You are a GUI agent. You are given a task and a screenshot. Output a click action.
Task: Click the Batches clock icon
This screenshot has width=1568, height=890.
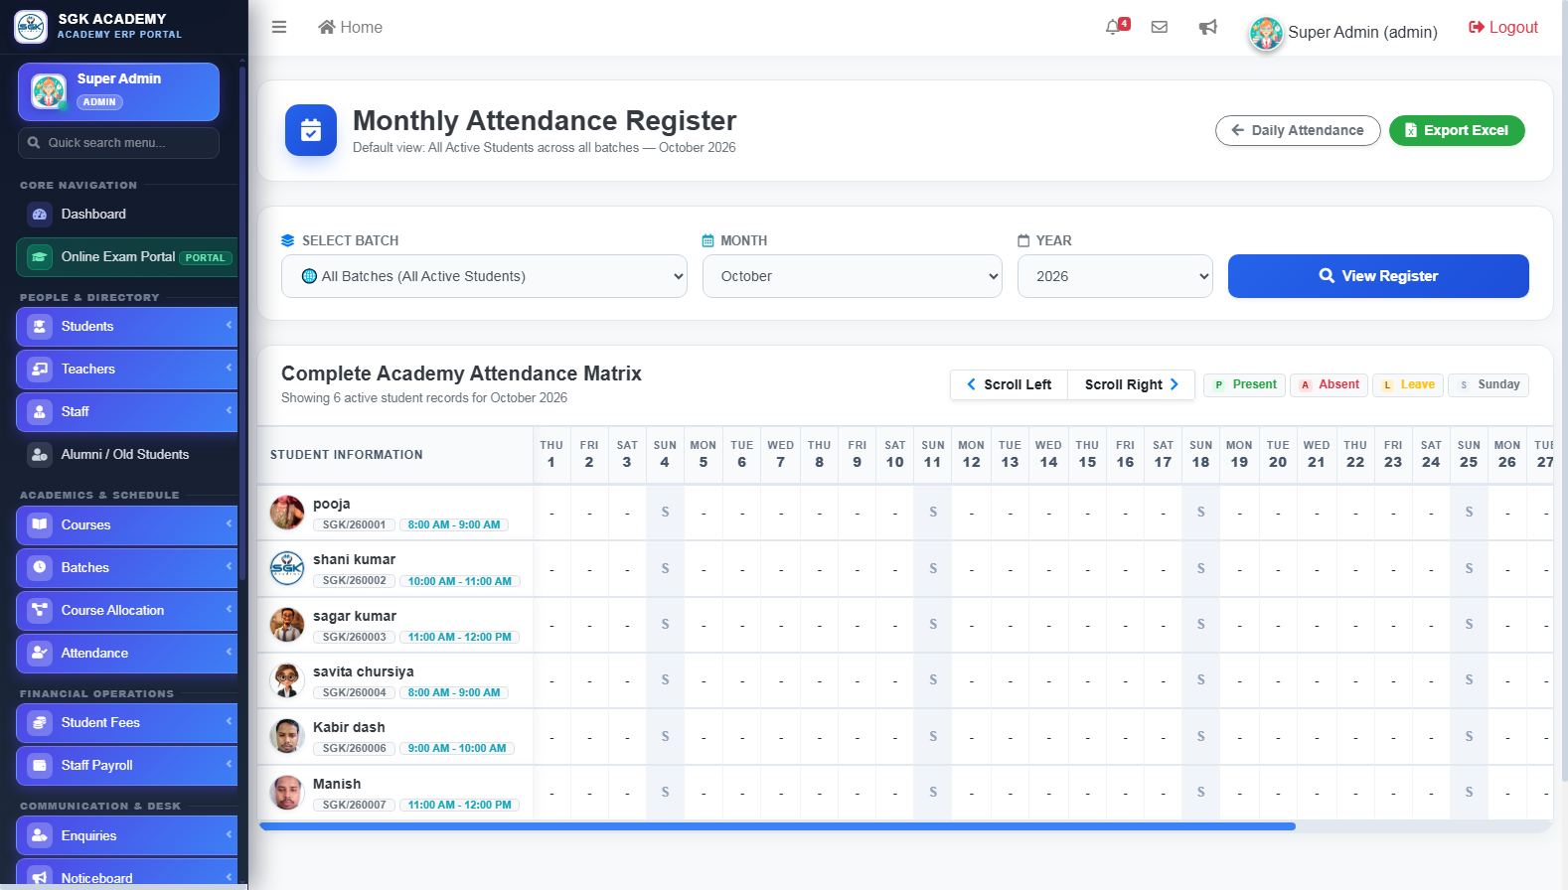click(40, 567)
